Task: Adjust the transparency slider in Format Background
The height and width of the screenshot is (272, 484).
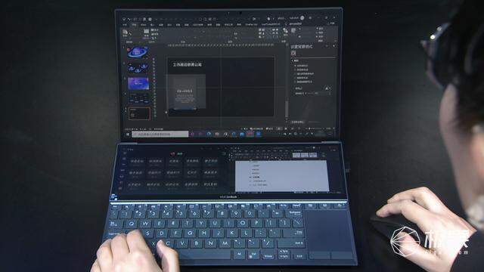Action: click(x=312, y=93)
